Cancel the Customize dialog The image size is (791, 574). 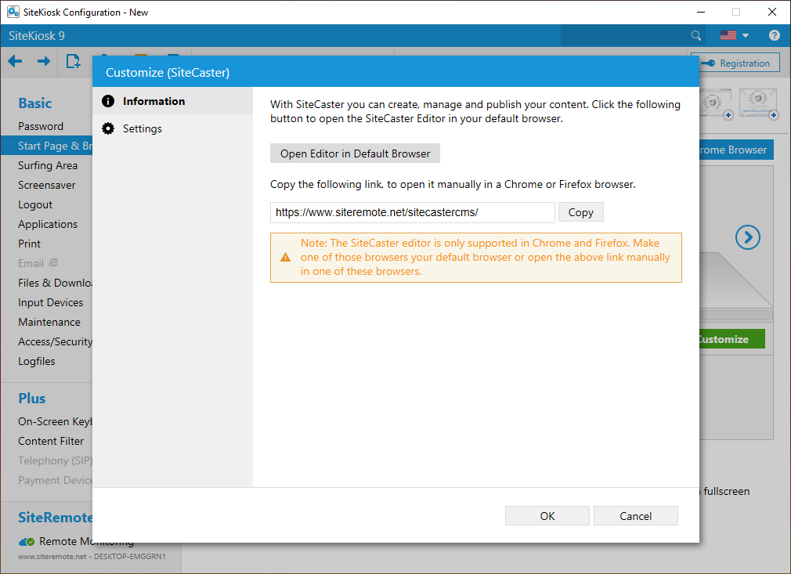coord(635,515)
